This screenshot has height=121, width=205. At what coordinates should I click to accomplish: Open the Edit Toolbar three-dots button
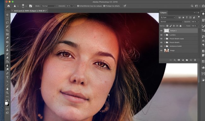7,97
